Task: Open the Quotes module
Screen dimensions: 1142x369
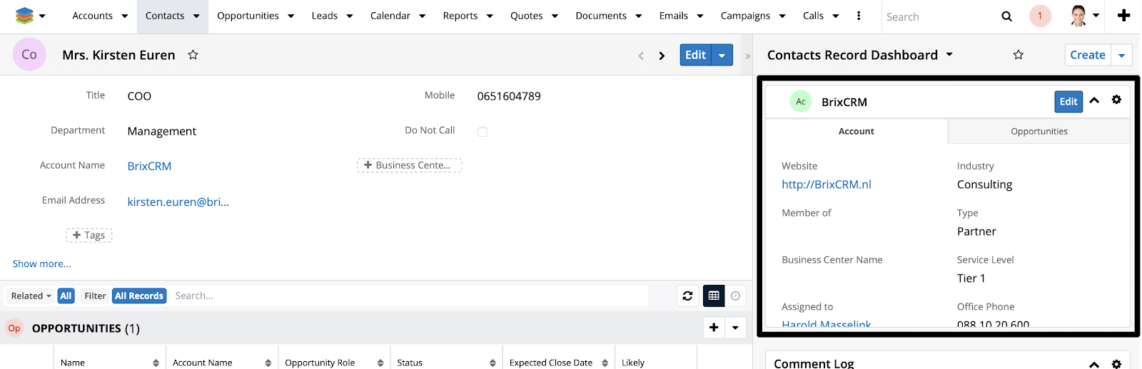Action: click(x=527, y=16)
